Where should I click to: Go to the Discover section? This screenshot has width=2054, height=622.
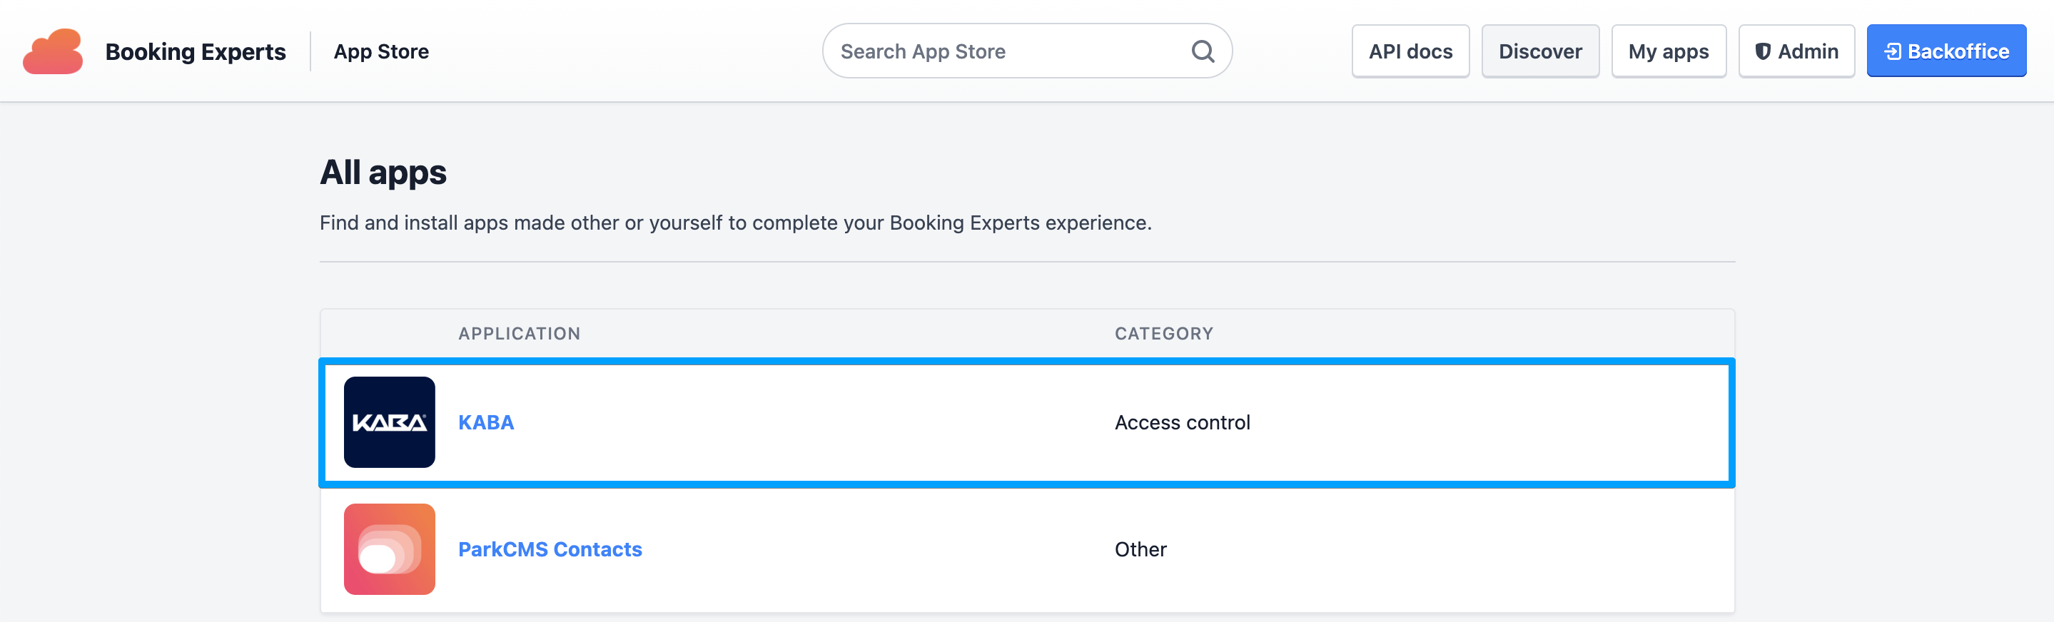point(1539,52)
